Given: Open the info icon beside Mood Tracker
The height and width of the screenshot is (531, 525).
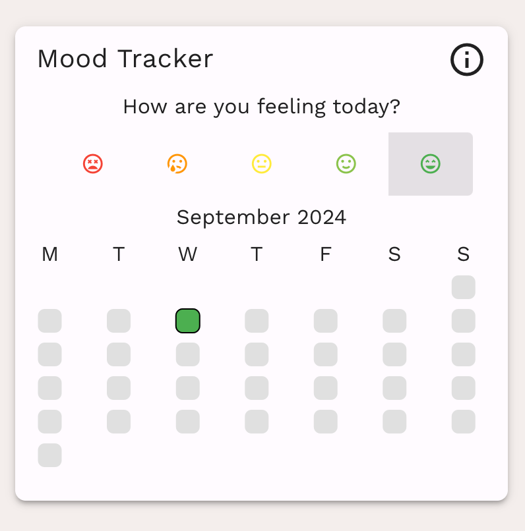Looking at the screenshot, I should (467, 59).
